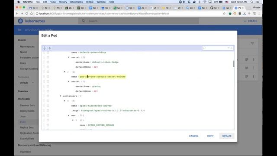
Task: Click value gcp-service-account-secret-volume
Action: point(103,77)
